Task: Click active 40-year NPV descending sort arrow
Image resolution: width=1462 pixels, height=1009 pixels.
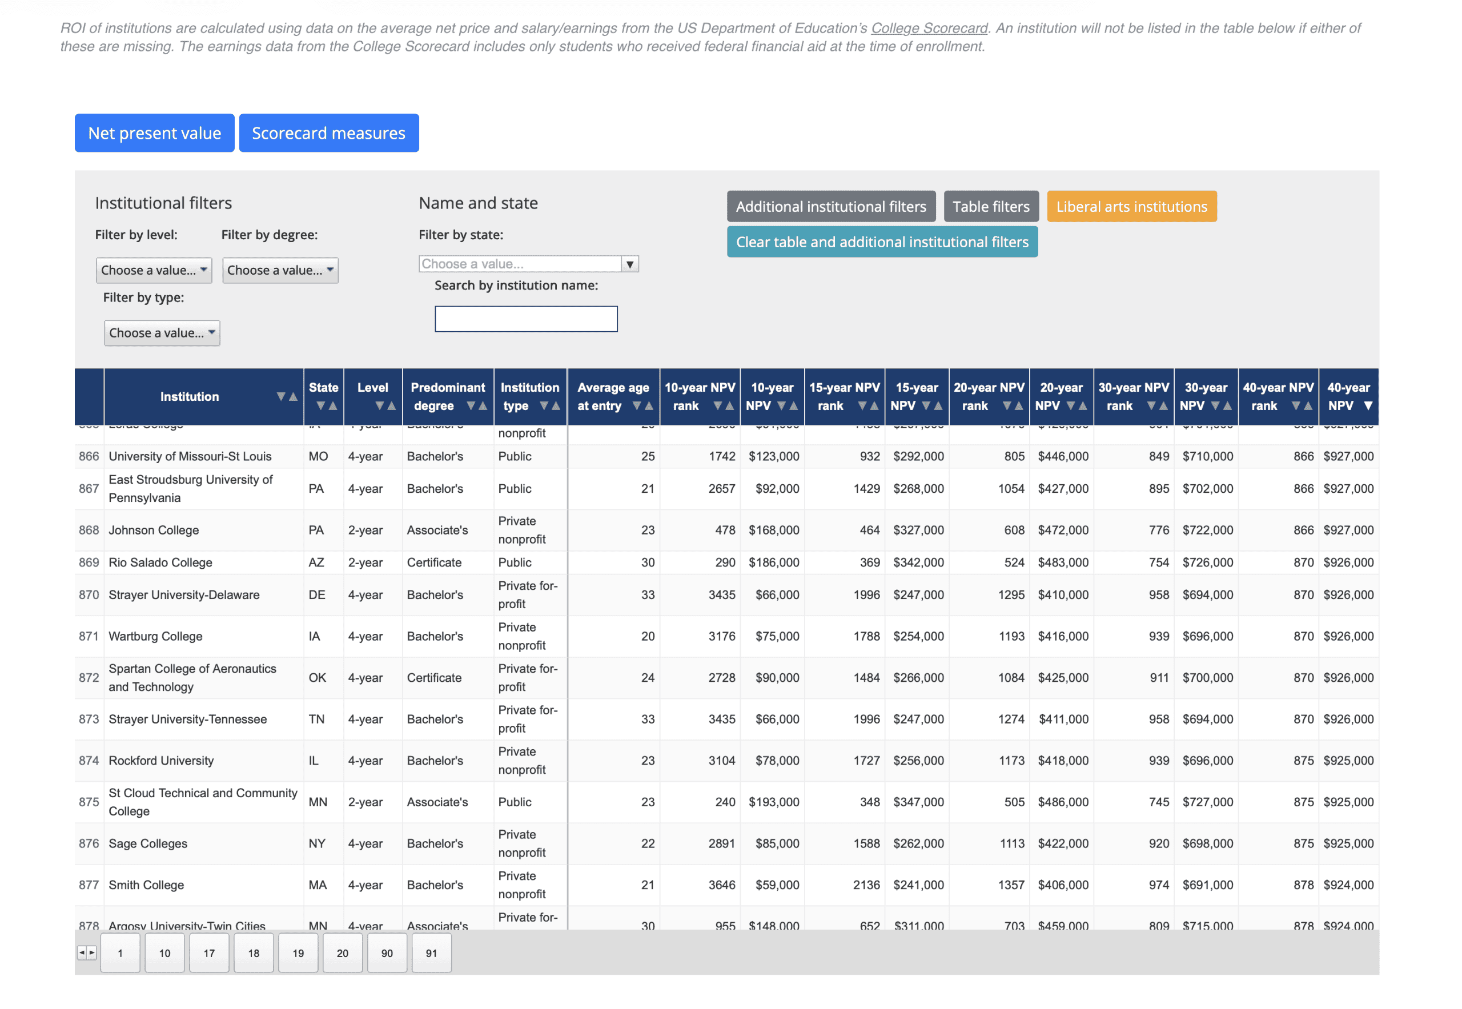Action: point(1368,406)
